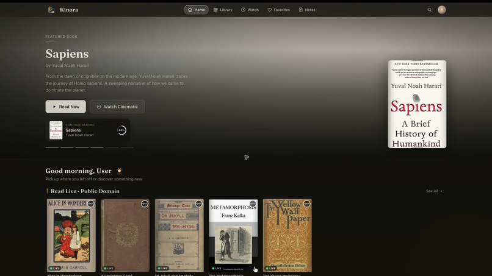The image size is (492, 276).
Task: Click the progress badge on Metamorphosis cover
Action: pos(253,204)
